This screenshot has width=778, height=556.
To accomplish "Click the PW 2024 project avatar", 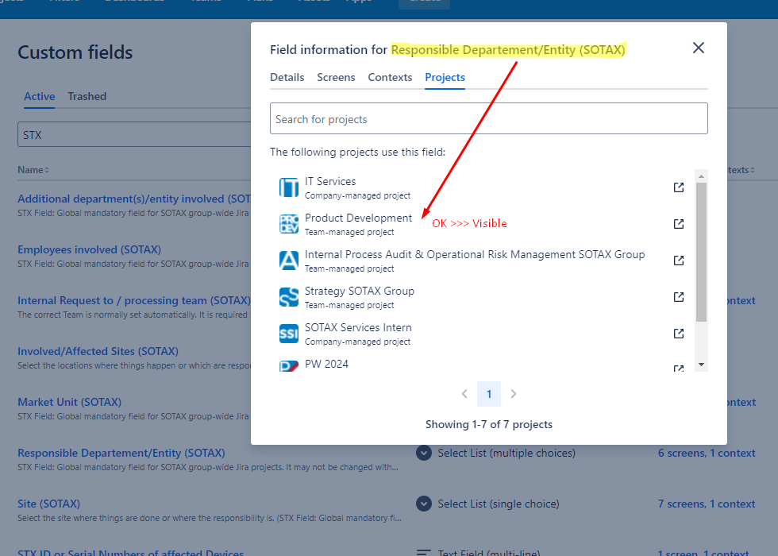I will pos(289,366).
